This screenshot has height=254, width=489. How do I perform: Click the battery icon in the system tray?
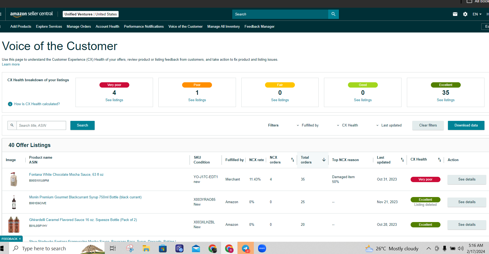point(452,248)
